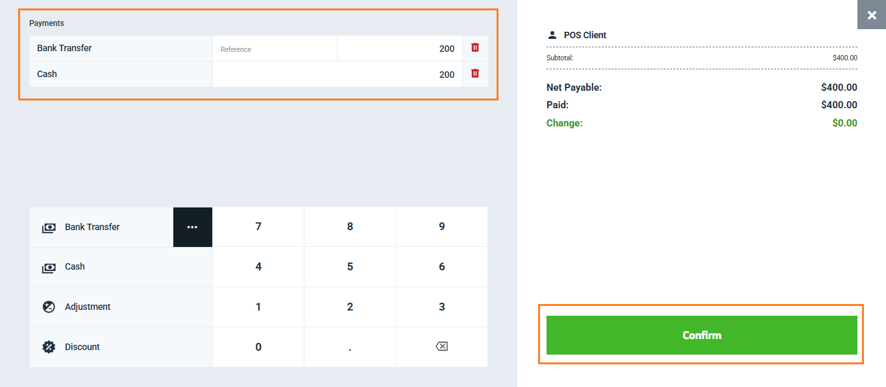Delete the Bank Transfer payment row
Viewport: 886px width, 387px height.
coord(475,48)
